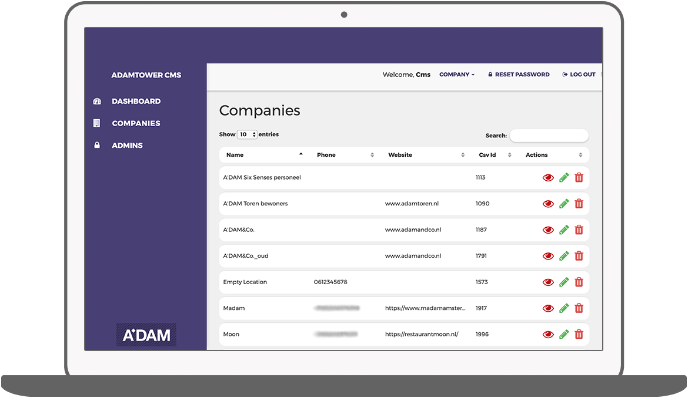
Task: Edit A'DAM Six Senses personeel with the pencil
Action: (565, 177)
